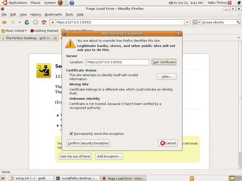Open the Bookmarks menu

53,14
